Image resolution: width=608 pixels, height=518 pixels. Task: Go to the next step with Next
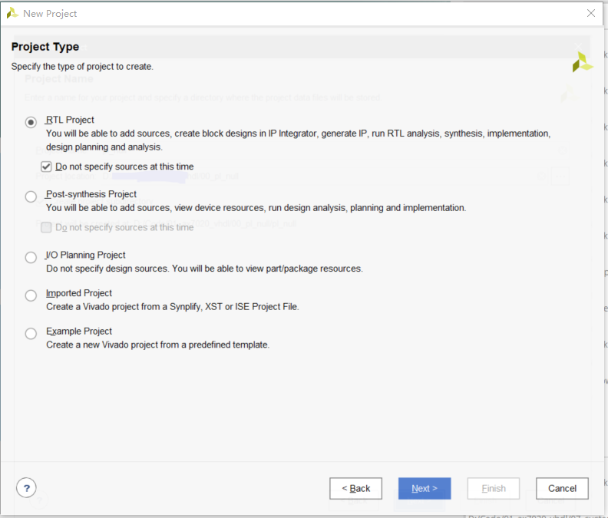tap(425, 489)
